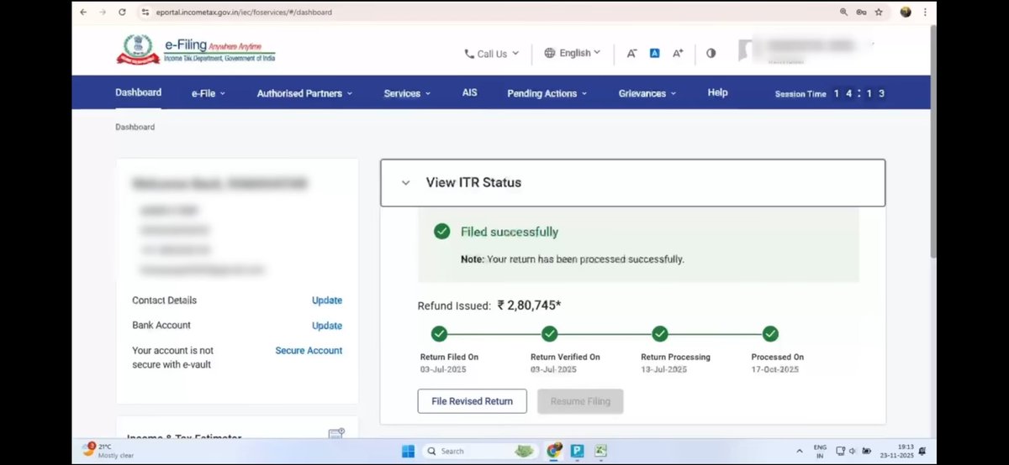Viewport: 1009px width, 465px height.
Task: Open the Windows Start button
Action: click(x=408, y=451)
